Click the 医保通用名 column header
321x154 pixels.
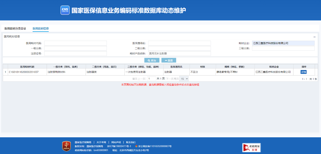click(177, 67)
